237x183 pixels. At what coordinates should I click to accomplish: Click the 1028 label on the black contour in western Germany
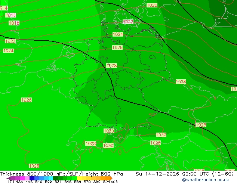[x=111, y=65]
